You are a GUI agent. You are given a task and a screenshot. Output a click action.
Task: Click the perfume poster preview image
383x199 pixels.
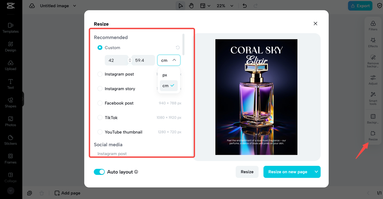tap(256, 97)
